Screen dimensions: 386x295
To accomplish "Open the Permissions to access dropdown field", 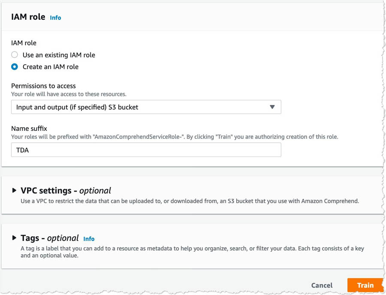I will 146,107.
